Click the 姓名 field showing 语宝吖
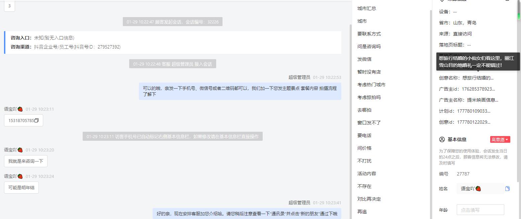This screenshot has height=219, width=521. (480, 189)
